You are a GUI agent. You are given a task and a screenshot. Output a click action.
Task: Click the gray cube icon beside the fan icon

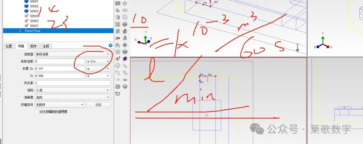(125, 24)
